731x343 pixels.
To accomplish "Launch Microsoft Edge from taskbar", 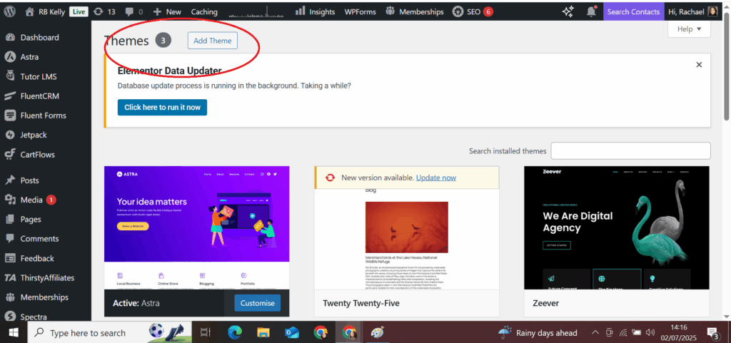I will pyautogui.click(x=234, y=332).
